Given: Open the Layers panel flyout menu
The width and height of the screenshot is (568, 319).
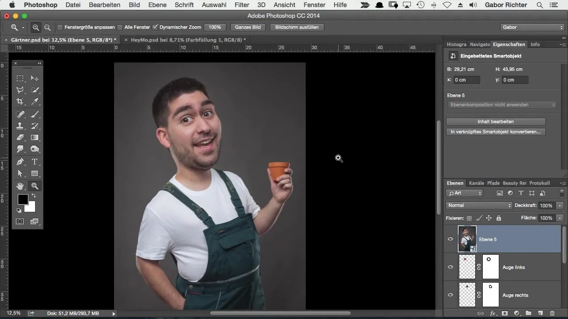Looking at the screenshot, I should tap(563, 183).
